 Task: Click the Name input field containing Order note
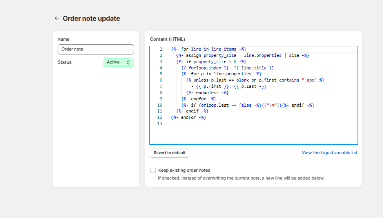tap(96, 49)
